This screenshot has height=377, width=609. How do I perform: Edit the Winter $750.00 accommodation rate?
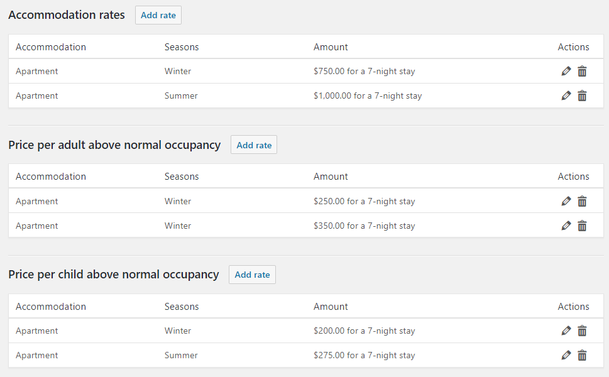point(566,71)
